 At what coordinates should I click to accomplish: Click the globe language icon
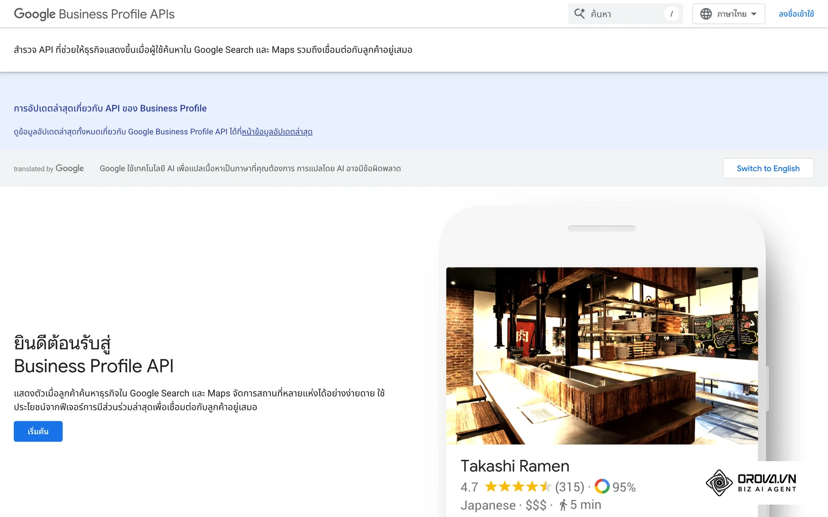tap(706, 14)
